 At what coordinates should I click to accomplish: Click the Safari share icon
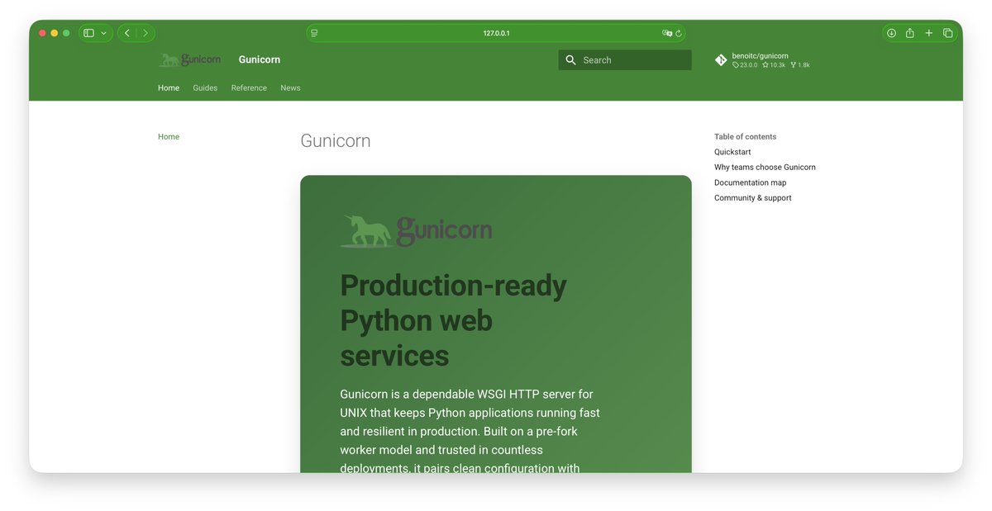[909, 33]
